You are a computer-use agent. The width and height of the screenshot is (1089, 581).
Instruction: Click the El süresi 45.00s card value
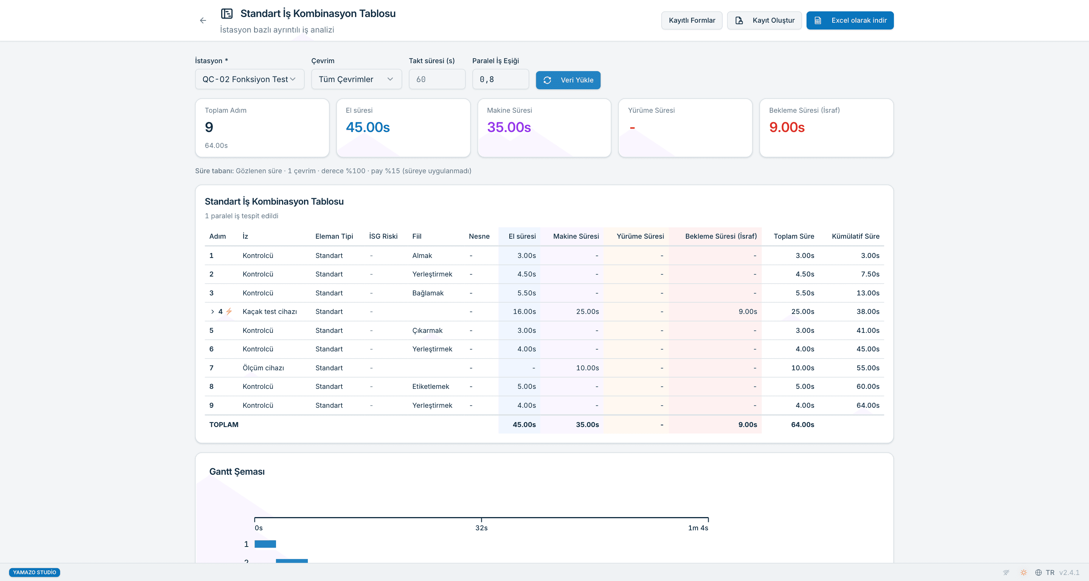368,127
